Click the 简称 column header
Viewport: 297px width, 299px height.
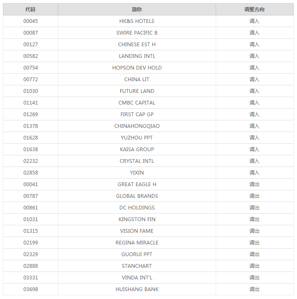pyautogui.click(x=137, y=10)
